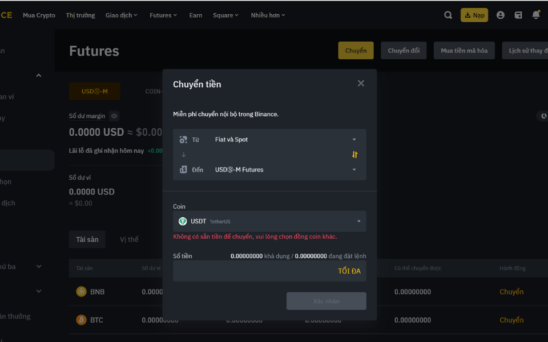The image size is (548, 342).
Task: Switch to the COIN-M tab
Action: [153, 91]
